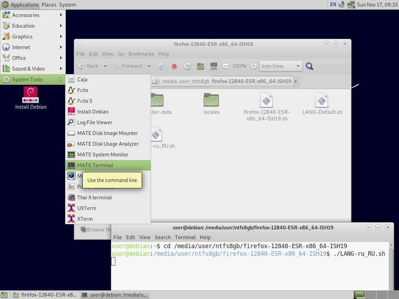Viewport: 399px width, 299px height.
Task: Launch UXTerm from the submenu
Action: [x=108, y=208]
